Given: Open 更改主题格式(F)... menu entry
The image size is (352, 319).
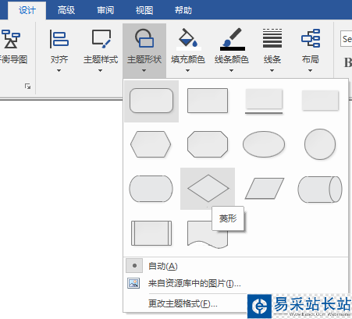Looking at the screenshot, I should point(183,303).
